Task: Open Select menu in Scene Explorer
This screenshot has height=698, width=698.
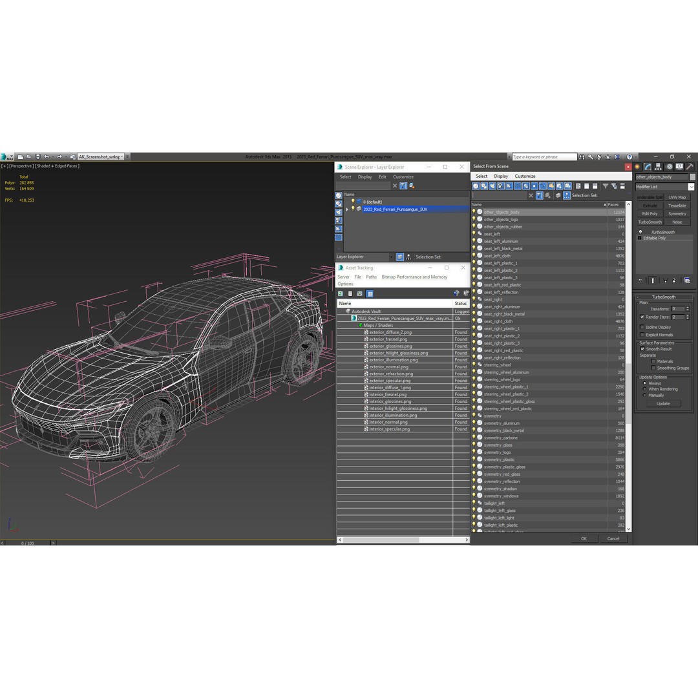Action: [x=345, y=176]
